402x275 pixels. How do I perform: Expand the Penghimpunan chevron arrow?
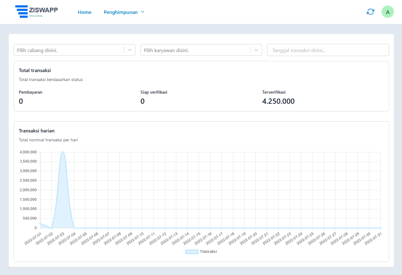click(143, 12)
